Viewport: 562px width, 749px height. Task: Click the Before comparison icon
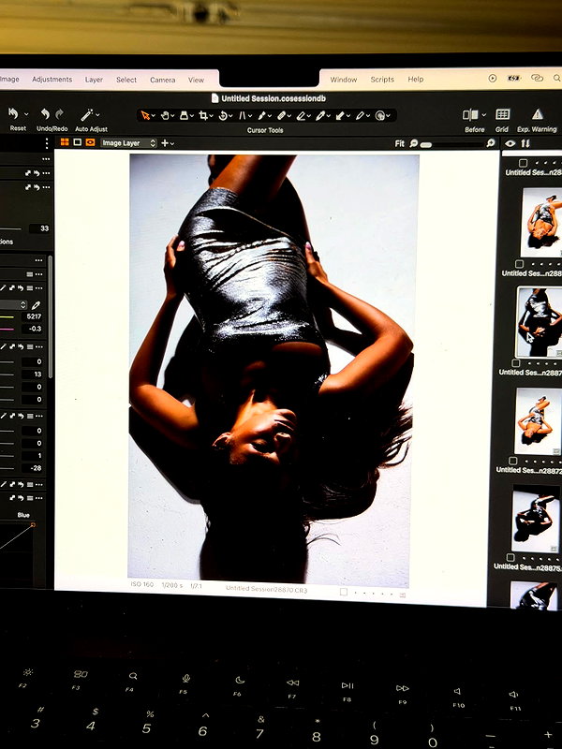471,114
